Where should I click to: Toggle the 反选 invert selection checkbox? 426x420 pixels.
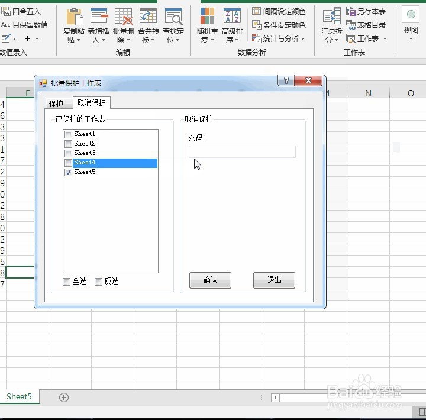98,282
